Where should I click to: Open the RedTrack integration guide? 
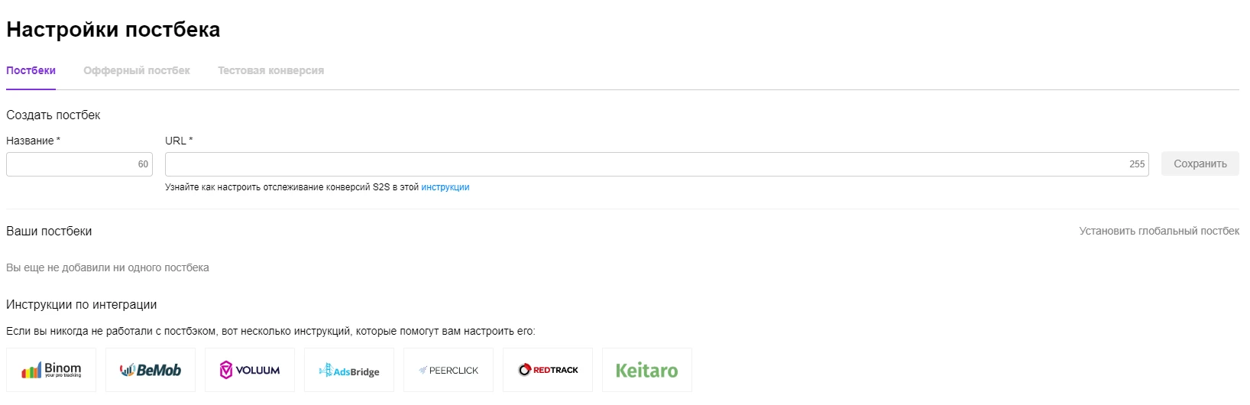point(548,370)
